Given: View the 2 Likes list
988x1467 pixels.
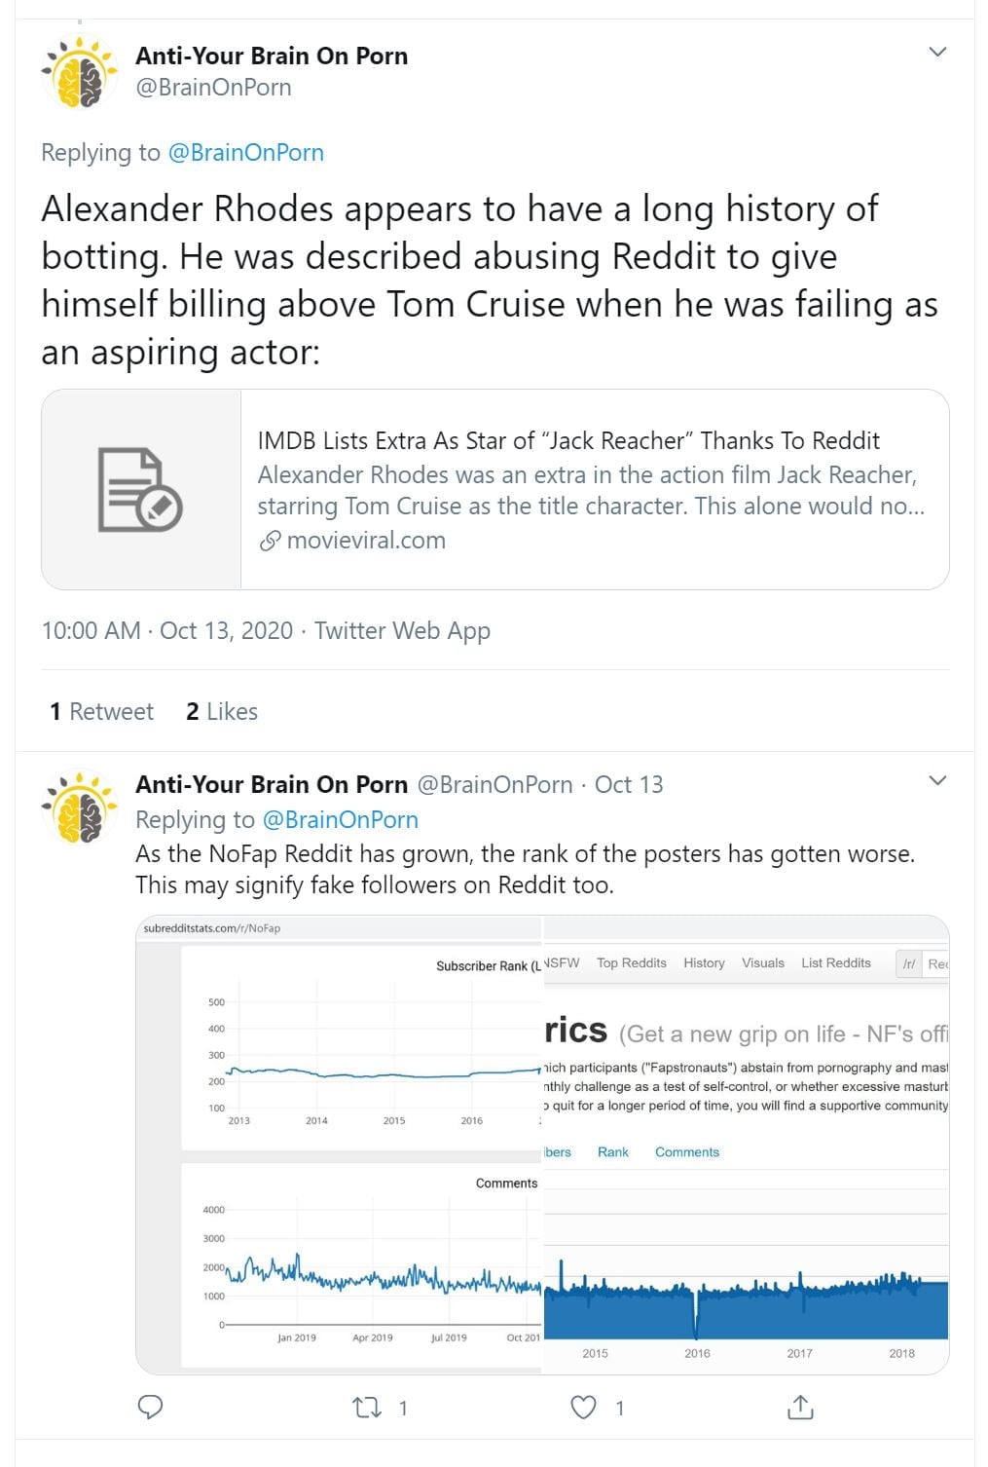Looking at the screenshot, I should click(x=222, y=712).
